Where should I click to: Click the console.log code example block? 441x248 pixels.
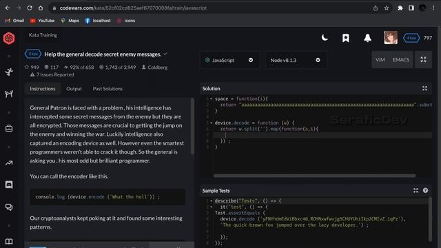[x=107, y=197]
